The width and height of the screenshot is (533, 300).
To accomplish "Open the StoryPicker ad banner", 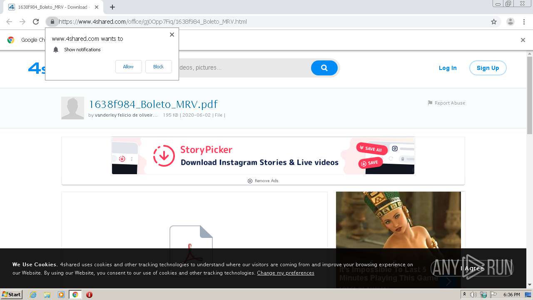I will pyautogui.click(x=263, y=156).
